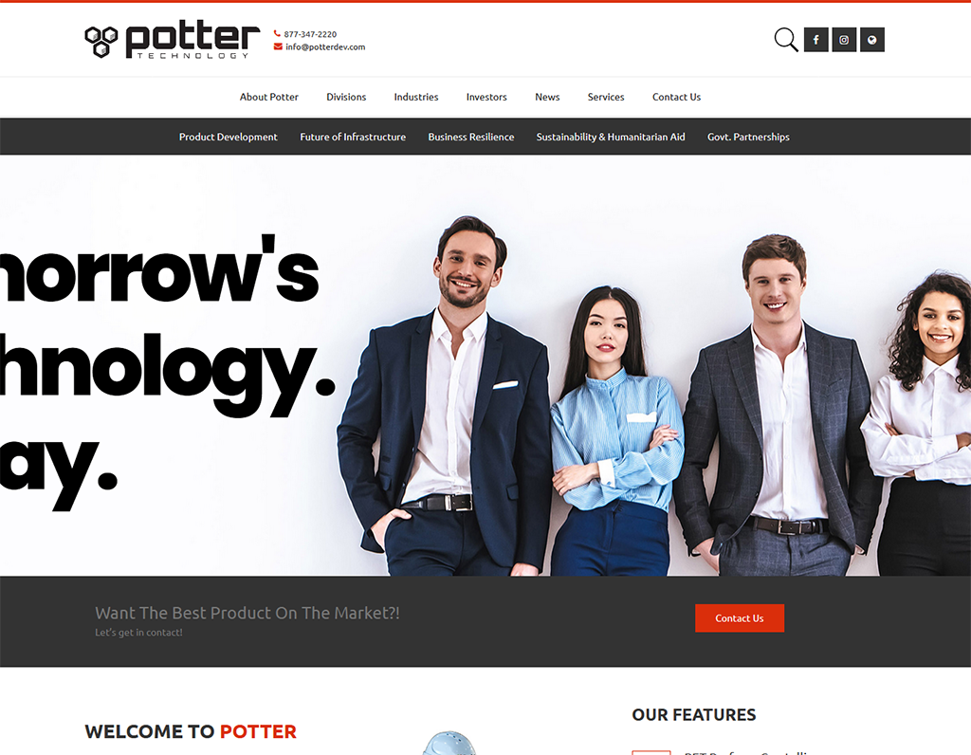This screenshot has height=755, width=971.
Task: Click the globe icon in header
Action: pos(872,40)
